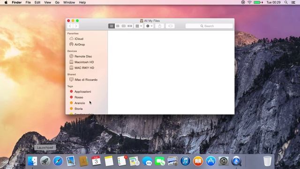This screenshot has height=169, width=300.
Task: Go back in Finder window
Action: (70, 26)
